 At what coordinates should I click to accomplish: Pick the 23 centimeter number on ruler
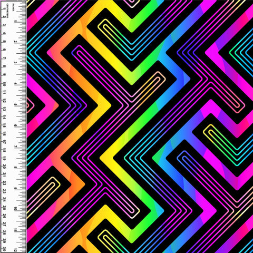tap(4, 191)
